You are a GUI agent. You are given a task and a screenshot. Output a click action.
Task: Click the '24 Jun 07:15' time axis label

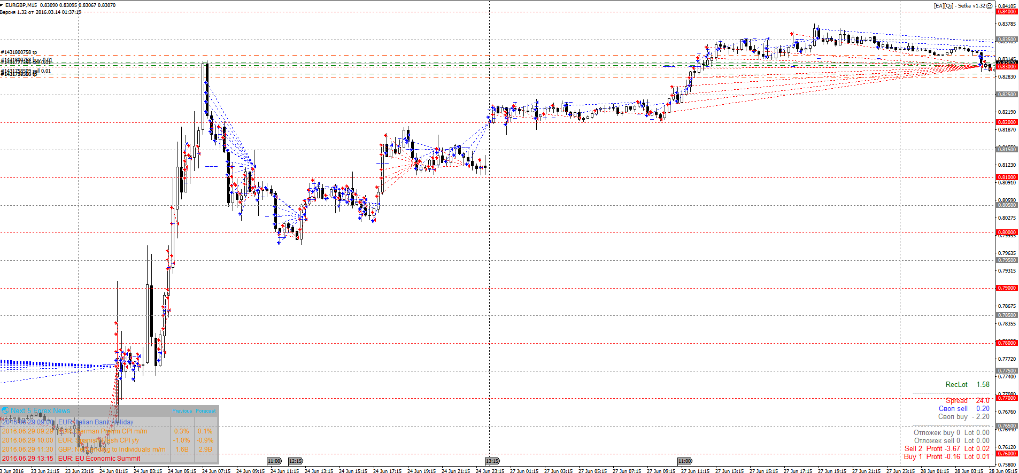point(216,471)
